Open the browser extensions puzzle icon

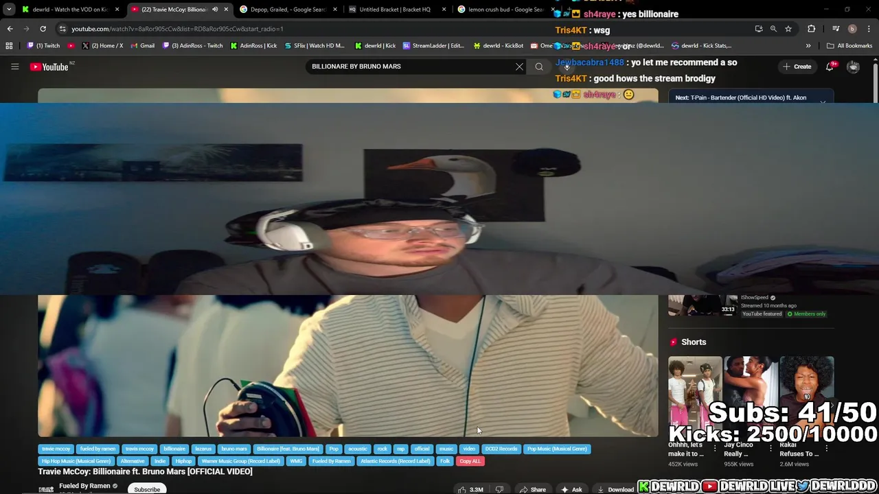click(812, 29)
